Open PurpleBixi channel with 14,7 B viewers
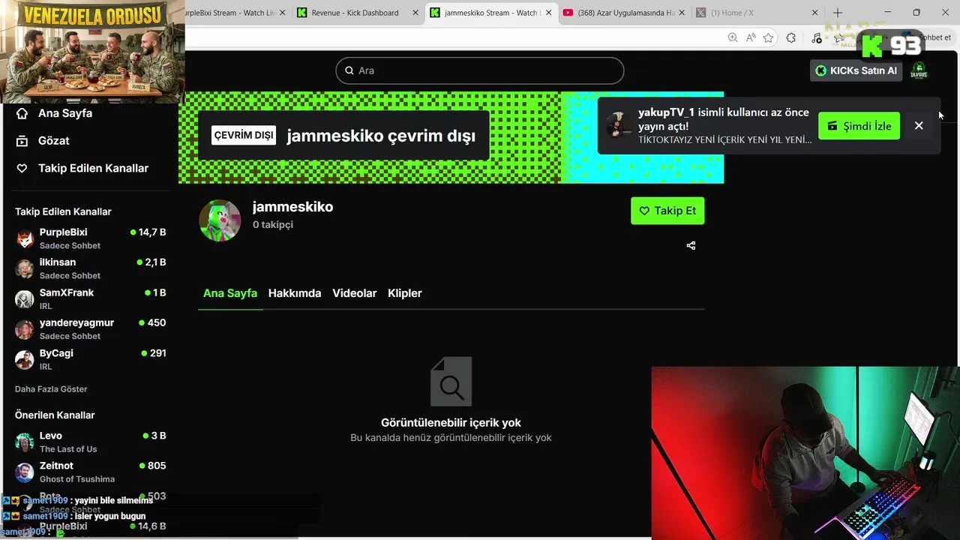The width and height of the screenshot is (960, 540). coord(91,238)
